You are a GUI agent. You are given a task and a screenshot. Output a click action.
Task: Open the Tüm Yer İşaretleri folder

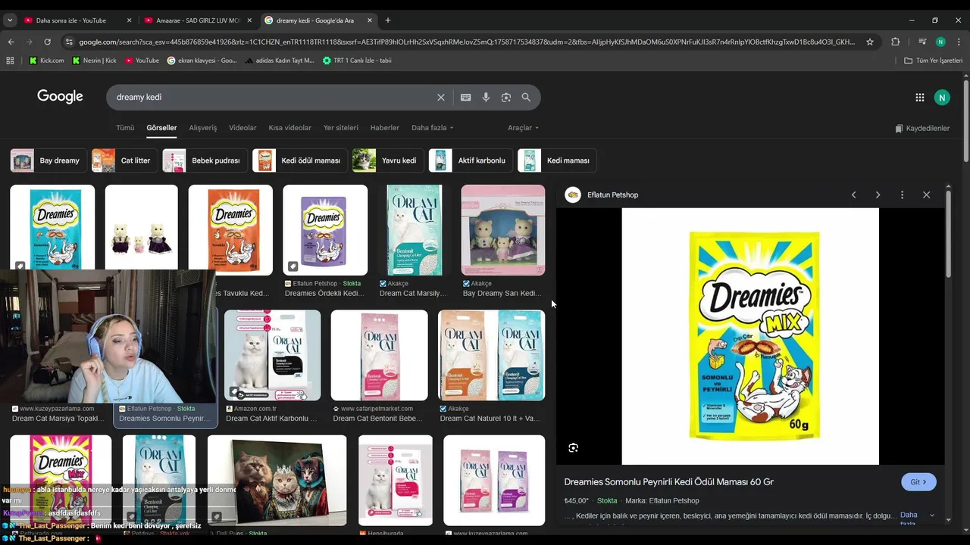pyautogui.click(x=933, y=61)
